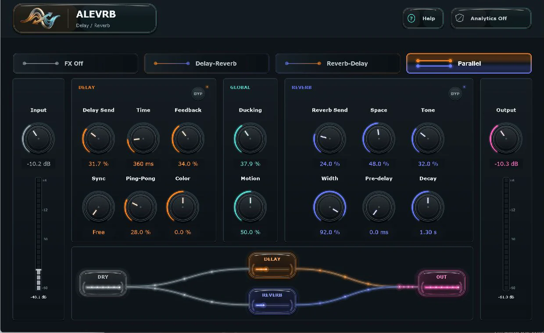
Task: Click the Analytics shield icon
Action: pos(459,18)
